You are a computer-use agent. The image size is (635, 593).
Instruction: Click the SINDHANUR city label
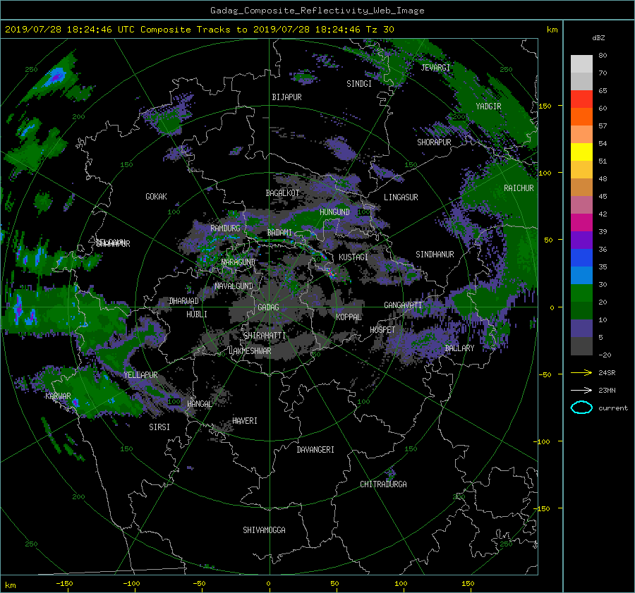(x=435, y=255)
